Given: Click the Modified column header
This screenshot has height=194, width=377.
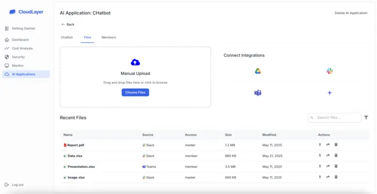Looking at the screenshot, I should [x=269, y=135].
